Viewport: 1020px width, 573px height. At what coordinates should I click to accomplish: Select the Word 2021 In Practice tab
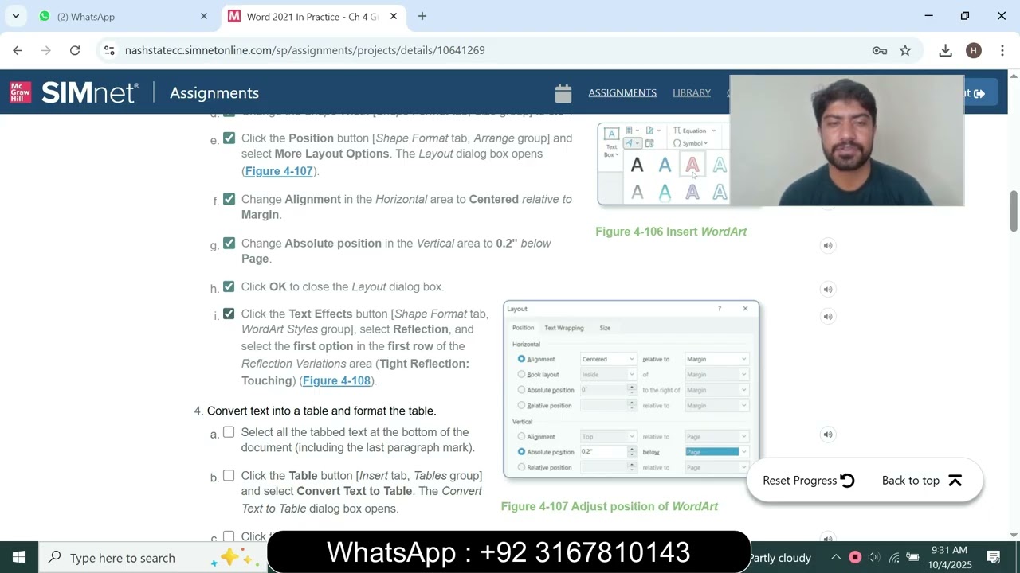click(312, 16)
